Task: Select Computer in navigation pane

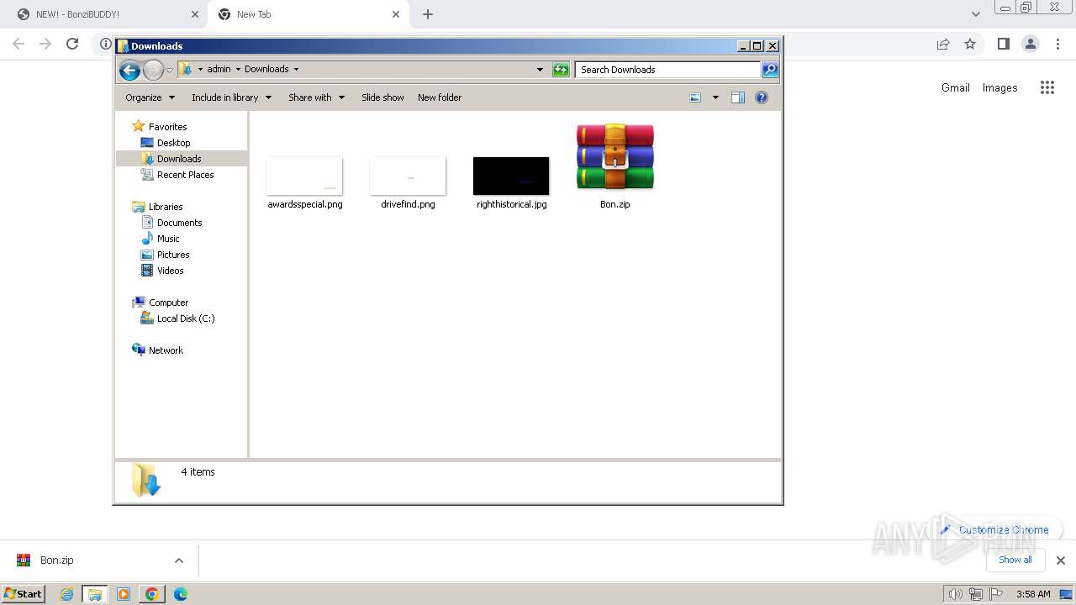Action: [x=168, y=302]
